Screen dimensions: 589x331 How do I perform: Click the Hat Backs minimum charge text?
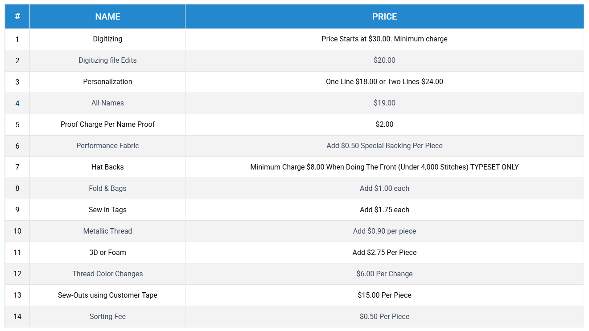click(384, 167)
